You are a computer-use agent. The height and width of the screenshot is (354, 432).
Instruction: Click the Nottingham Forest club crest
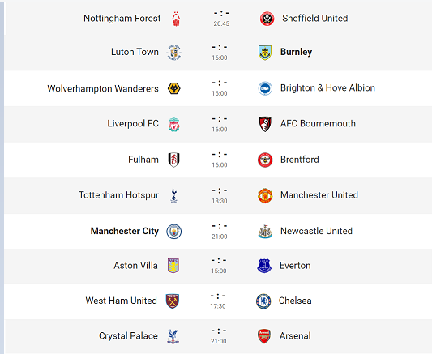(x=176, y=19)
